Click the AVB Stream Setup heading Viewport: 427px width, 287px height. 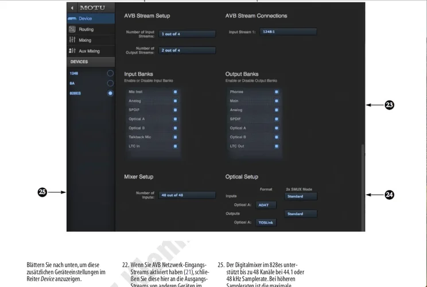(147, 16)
